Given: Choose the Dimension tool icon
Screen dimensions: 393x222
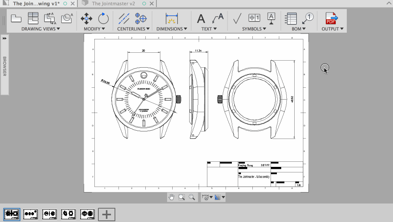Looking at the screenshot, I should click(172, 18).
